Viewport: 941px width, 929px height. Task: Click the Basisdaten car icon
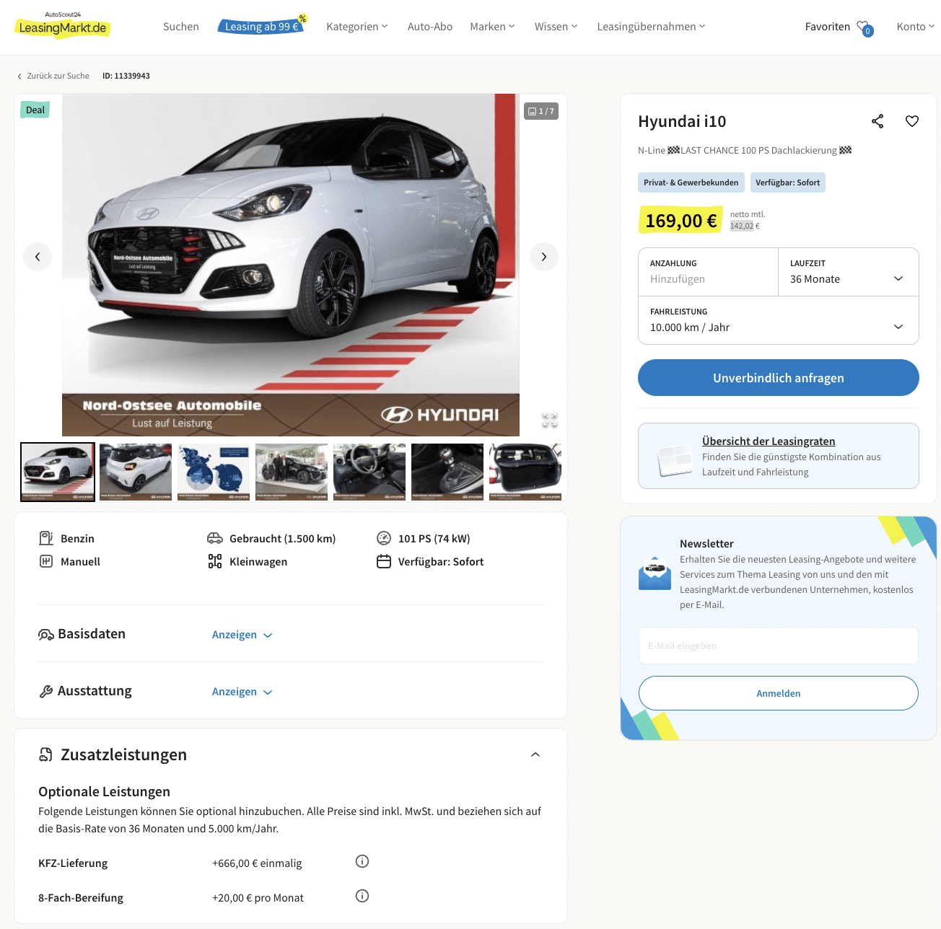click(x=46, y=634)
